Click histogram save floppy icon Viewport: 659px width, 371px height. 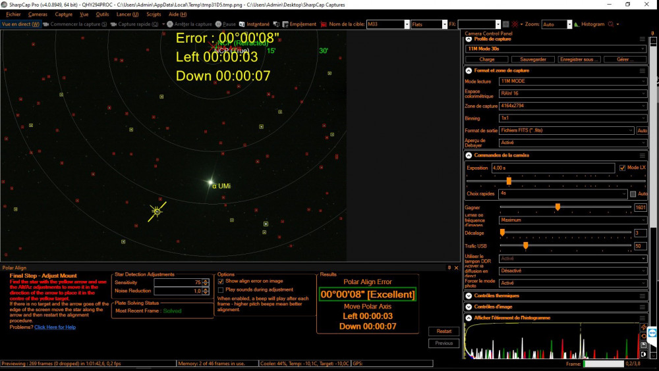[x=643, y=345]
